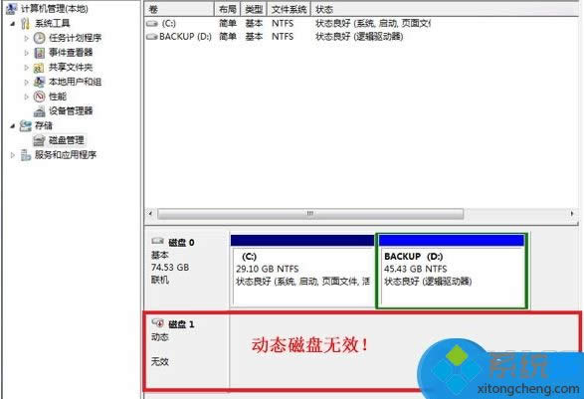Sort by the 状态 column header
Image resolution: width=584 pixels, height=399 pixels.
tap(445, 9)
